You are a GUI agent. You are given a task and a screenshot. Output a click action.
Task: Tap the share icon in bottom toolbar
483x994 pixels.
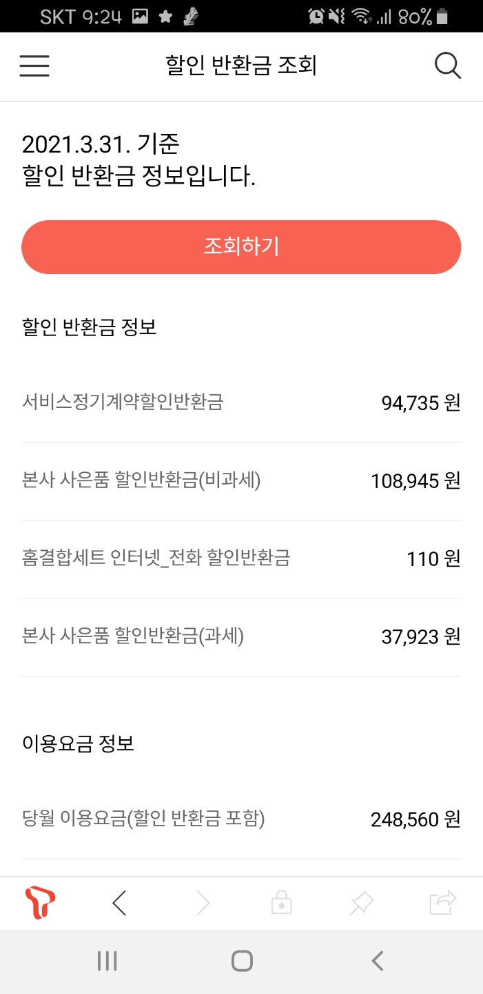click(442, 902)
